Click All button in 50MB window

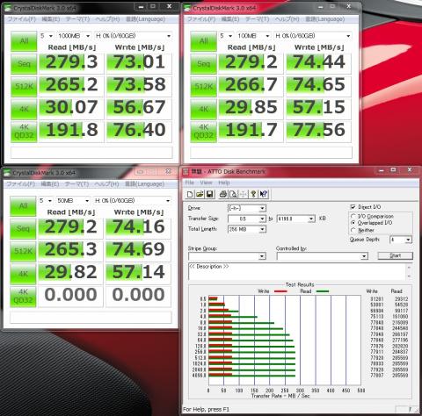tap(23, 206)
